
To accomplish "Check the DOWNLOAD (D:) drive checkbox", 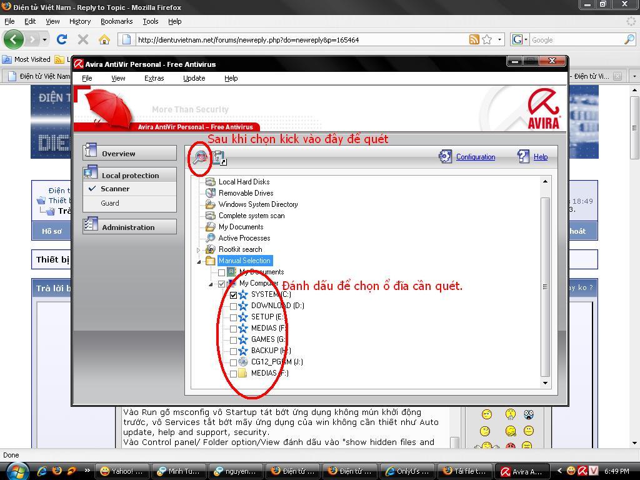I will pos(234,306).
